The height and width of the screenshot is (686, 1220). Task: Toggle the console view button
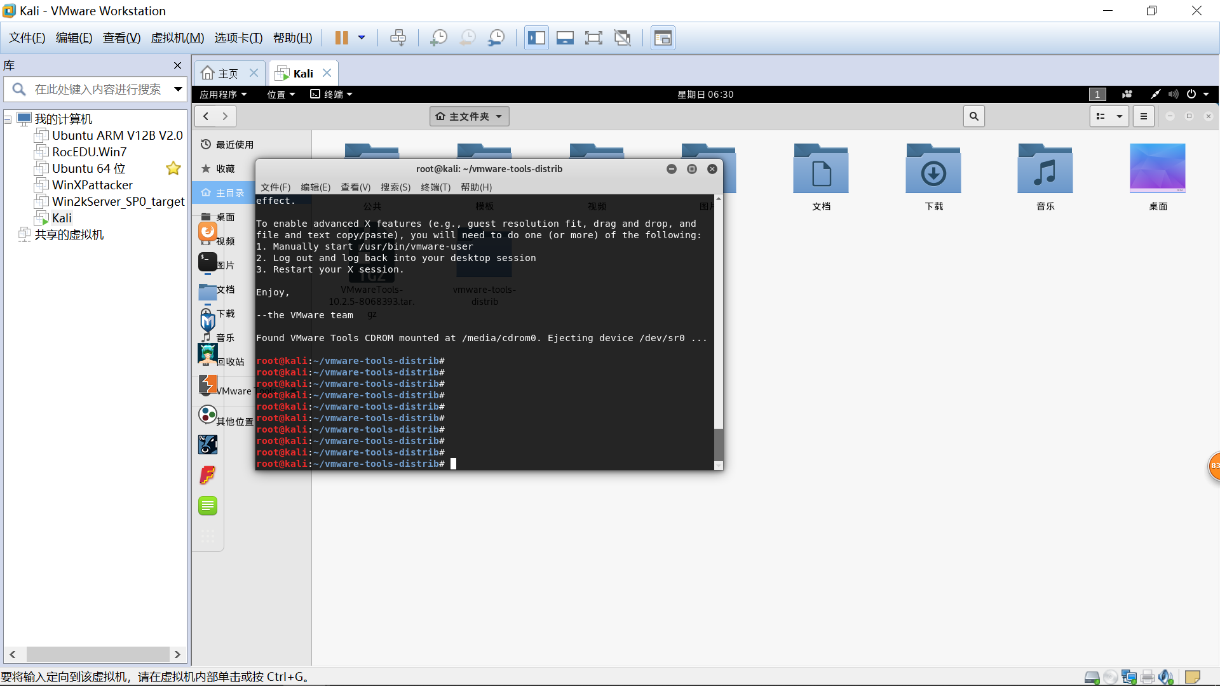[x=663, y=38]
